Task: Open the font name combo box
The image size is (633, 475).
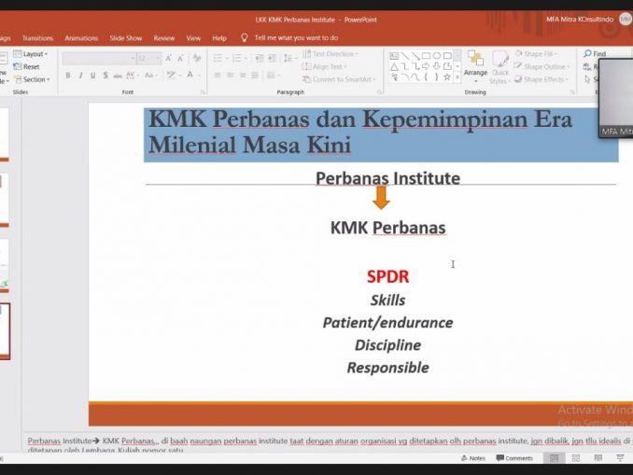Action: point(99,59)
